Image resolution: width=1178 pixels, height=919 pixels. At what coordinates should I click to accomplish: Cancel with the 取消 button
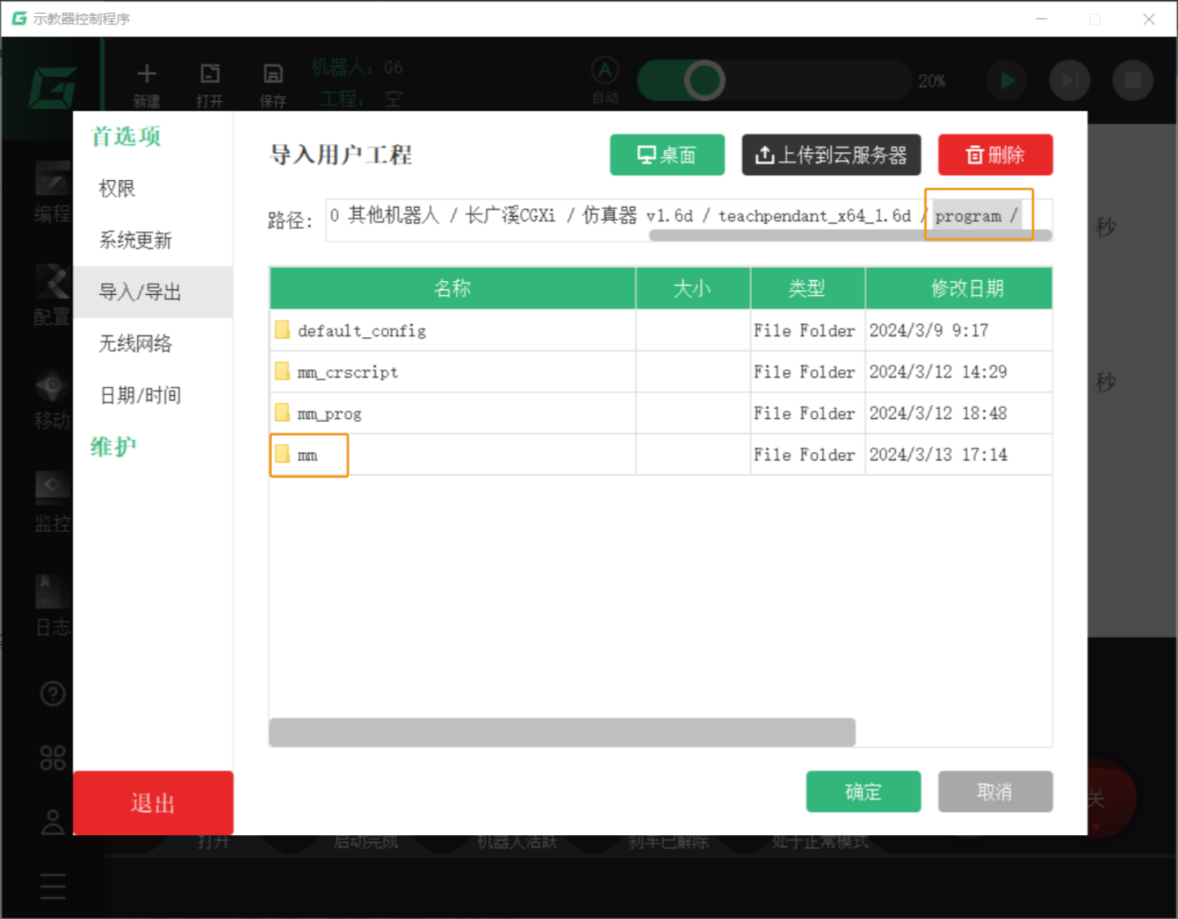tap(996, 792)
